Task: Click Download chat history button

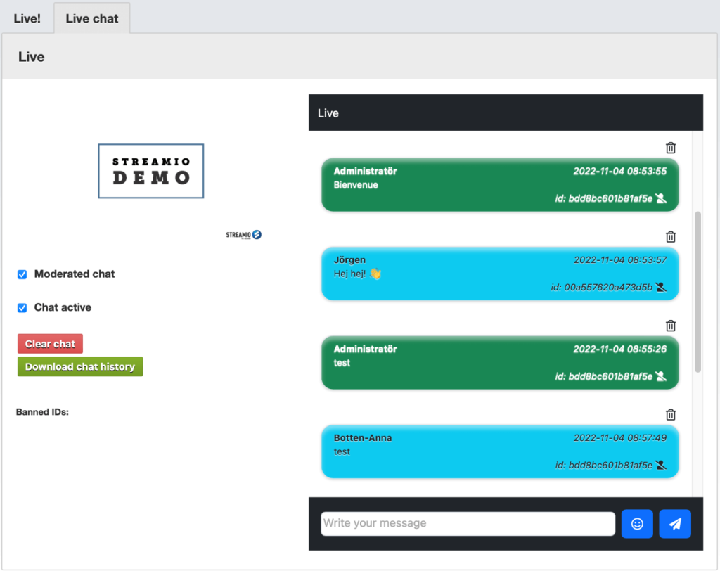Action: coord(80,366)
